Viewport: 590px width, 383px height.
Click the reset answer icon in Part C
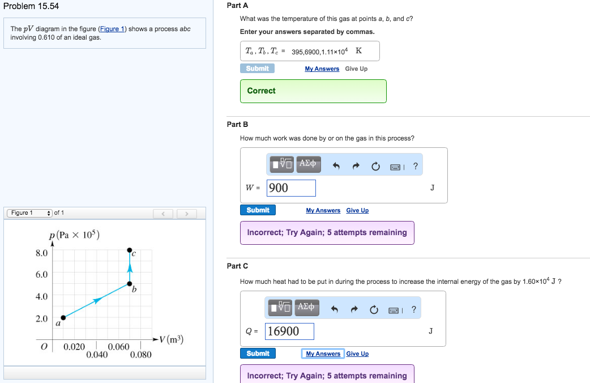[x=375, y=308]
